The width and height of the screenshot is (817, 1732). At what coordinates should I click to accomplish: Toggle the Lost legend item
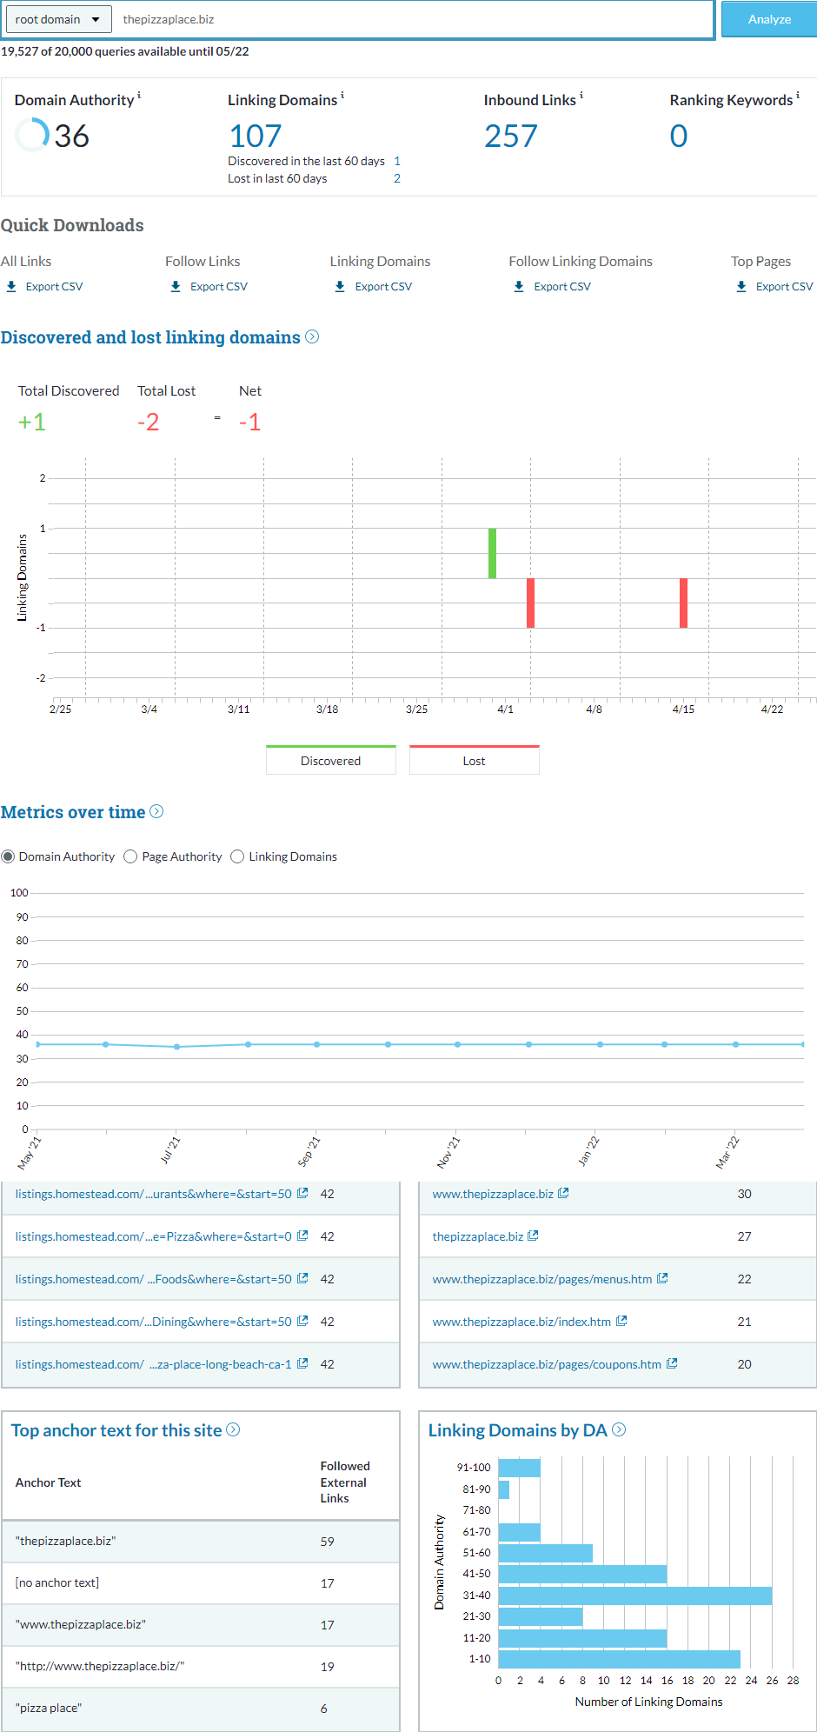click(x=474, y=760)
